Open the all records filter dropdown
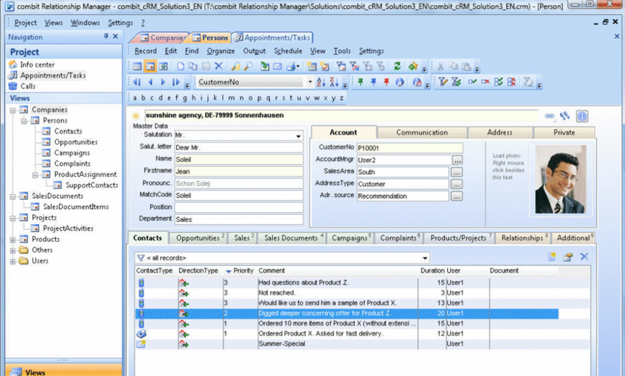The height and width of the screenshot is (376, 625). coord(425,258)
